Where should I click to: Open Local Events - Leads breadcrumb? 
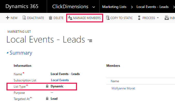(x=153, y=7)
